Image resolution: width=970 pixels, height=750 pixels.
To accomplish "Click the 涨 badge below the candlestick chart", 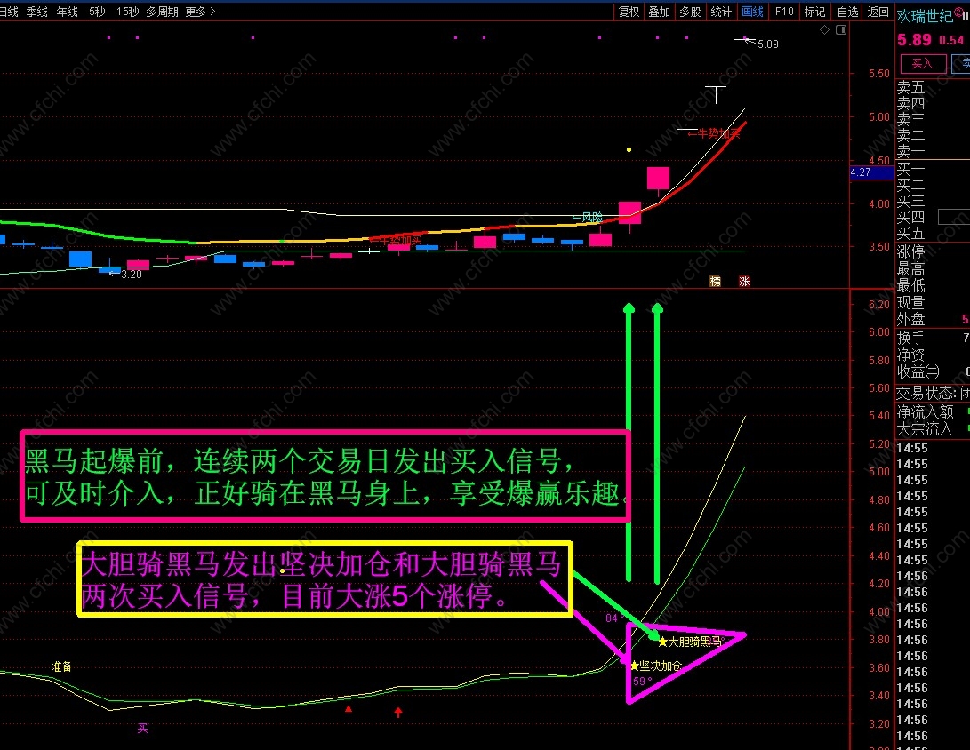I will tap(744, 282).
